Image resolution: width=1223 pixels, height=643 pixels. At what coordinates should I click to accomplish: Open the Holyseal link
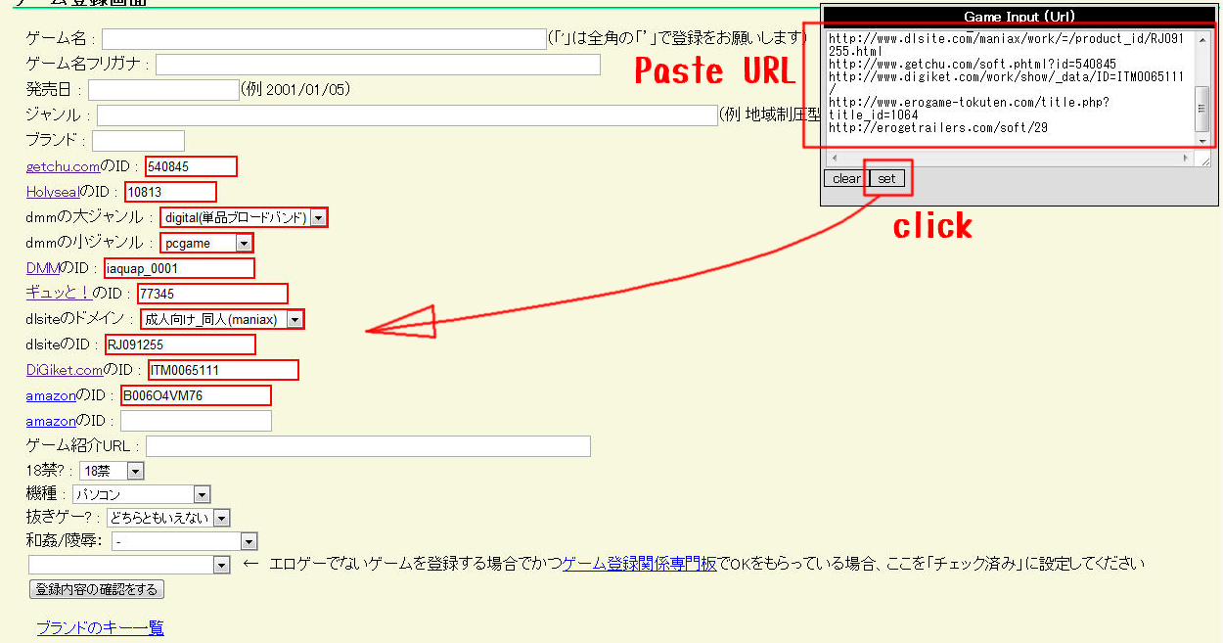point(53,192)
